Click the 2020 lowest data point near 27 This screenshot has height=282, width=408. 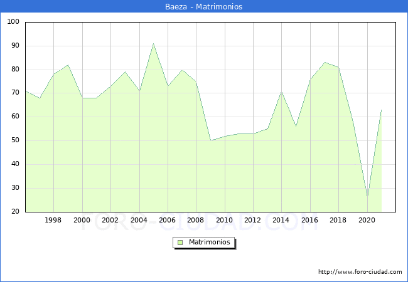pos(367,196)
